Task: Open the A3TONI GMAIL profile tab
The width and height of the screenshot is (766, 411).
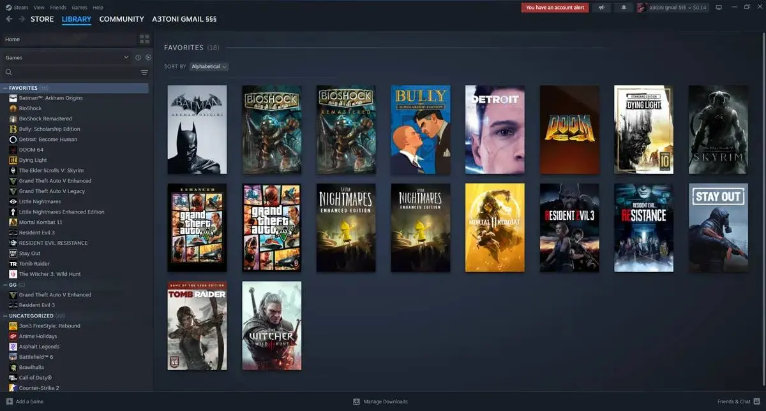Action: [184, 19]
